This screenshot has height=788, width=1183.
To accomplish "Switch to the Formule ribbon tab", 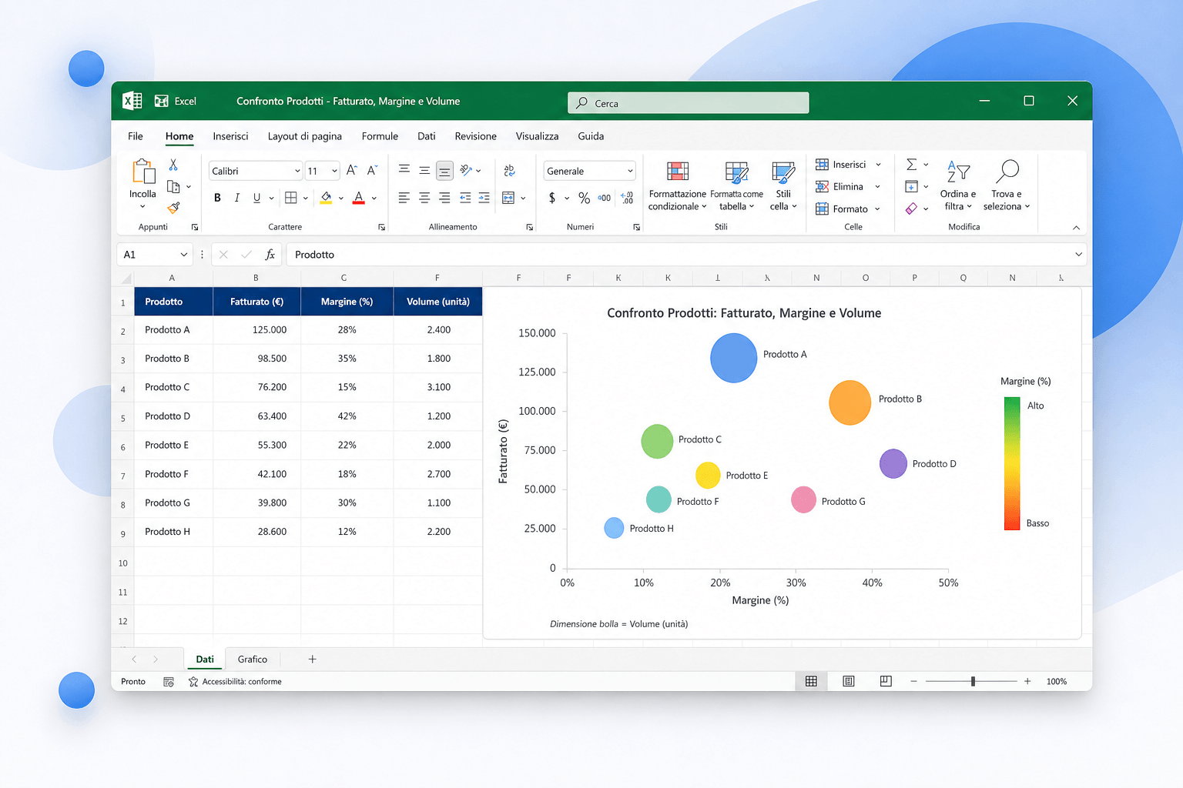I will pos(380,136).
